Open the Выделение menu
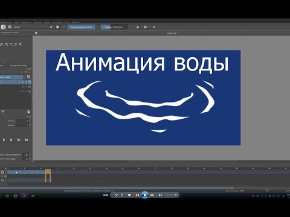 pyautogui.click(x=26, y=22)
